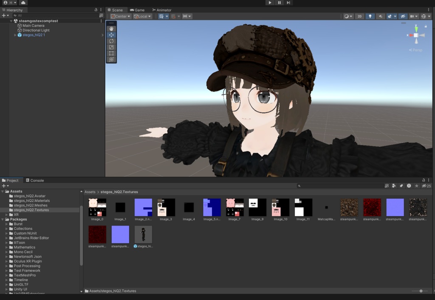
Task: Select the Rotate tool
Action: tap(111, 41)
